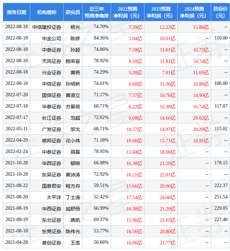Image resolution: width=230 pixels, height=251 pixels.
Task: Select the 首创证券 cell
Action: coord(47,243)
